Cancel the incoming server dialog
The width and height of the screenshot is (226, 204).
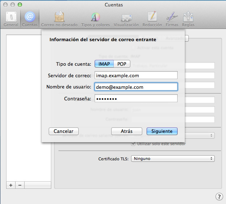(x=64, y=131)
